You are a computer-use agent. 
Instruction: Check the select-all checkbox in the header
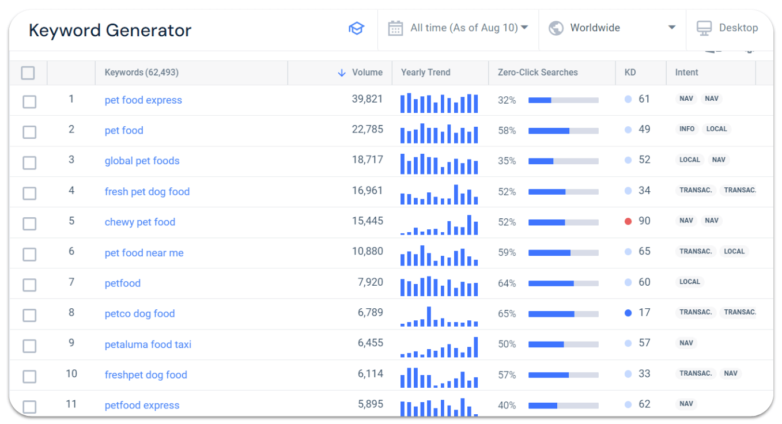click(28, 73)
